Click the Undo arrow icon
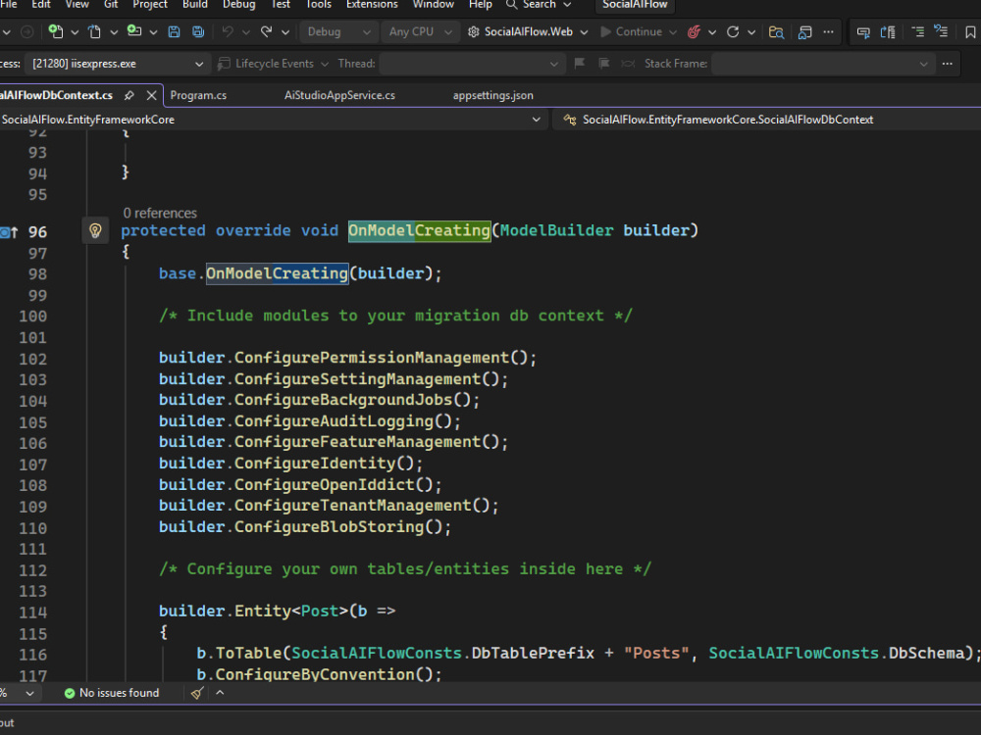The width and height of the screenshot is (981, 735). click(229, 32)
